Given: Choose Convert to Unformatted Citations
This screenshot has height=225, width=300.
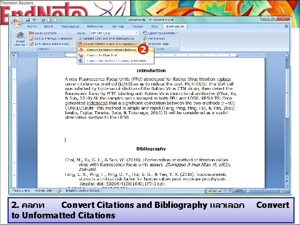Looking at the screenshot, I should tap(115, 50).
